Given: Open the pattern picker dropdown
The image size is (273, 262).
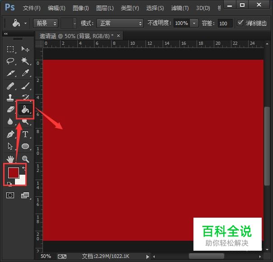Looking at the screenshot, I should click(75, 23).
